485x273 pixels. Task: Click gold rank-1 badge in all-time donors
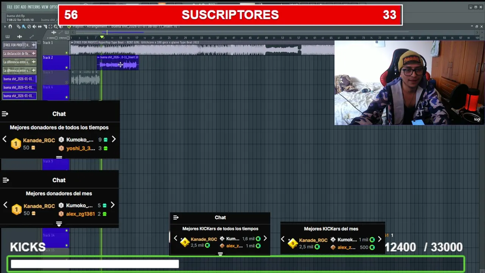tap(16, 144)
